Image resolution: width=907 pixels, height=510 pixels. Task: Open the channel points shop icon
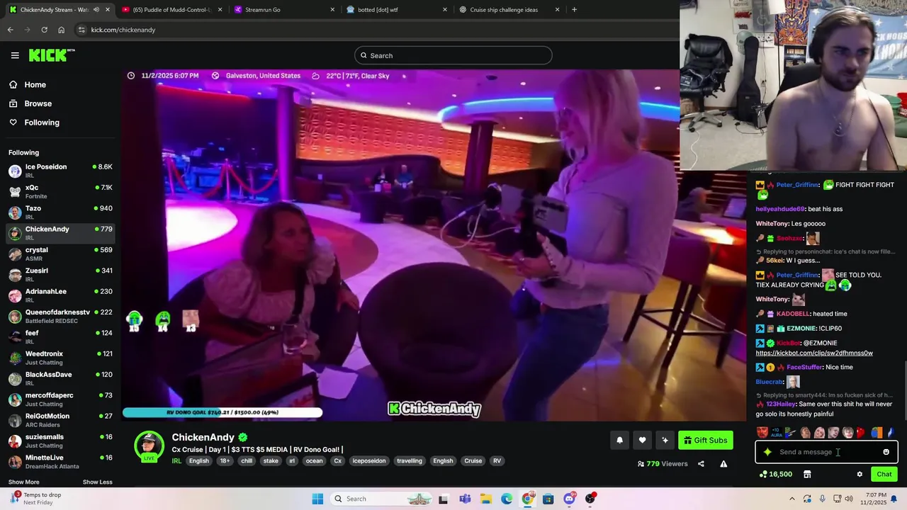tap(806, 475)
